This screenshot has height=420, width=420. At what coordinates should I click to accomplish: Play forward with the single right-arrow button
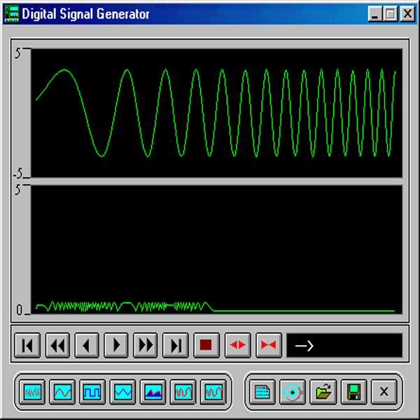(x=116, y=345)
